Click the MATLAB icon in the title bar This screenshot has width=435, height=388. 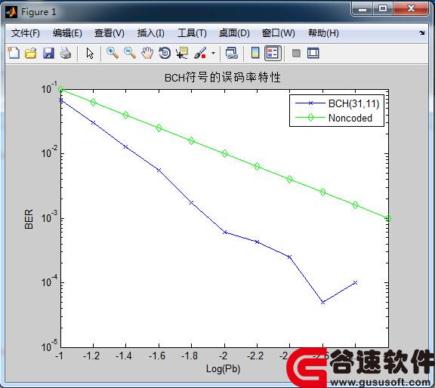pyautogui.click(x=11, y=12)
